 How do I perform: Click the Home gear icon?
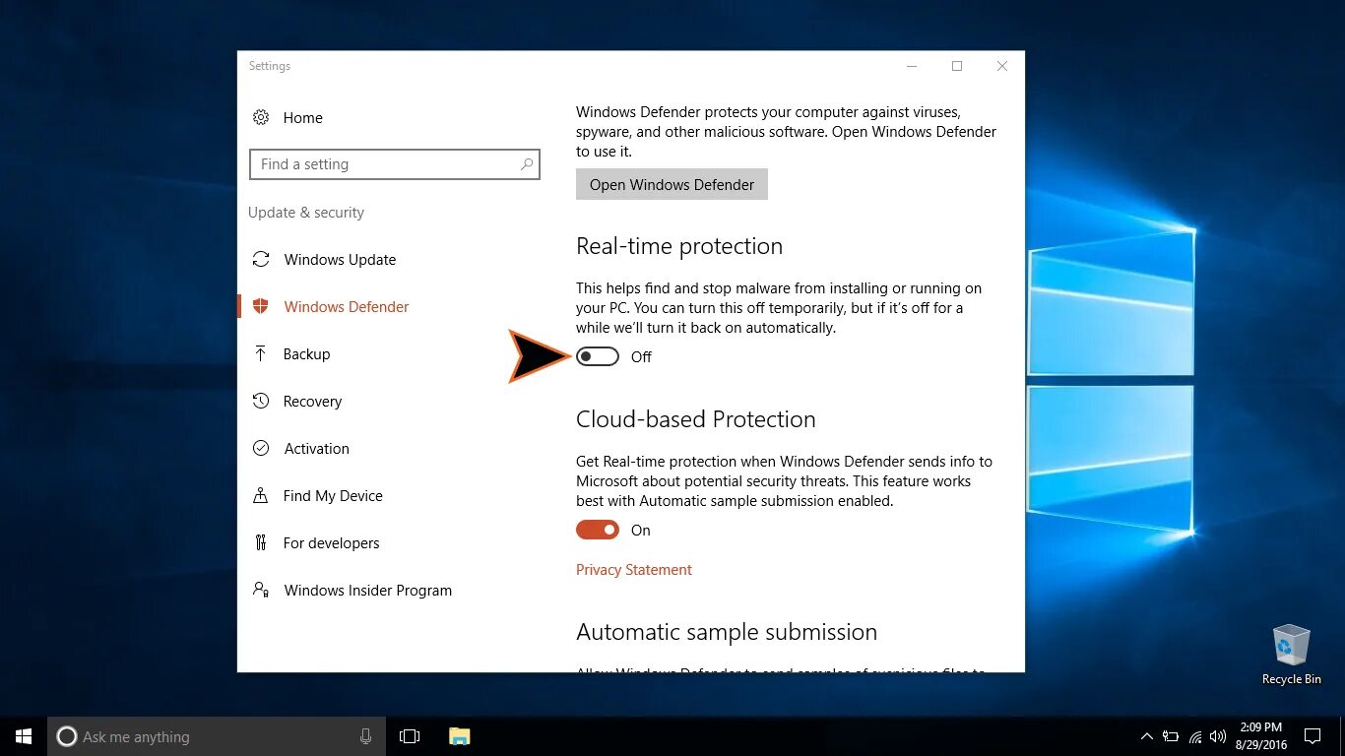pos(261,117)
